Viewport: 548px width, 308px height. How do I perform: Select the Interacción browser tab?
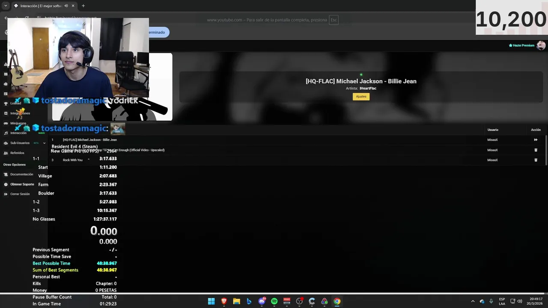41,6
